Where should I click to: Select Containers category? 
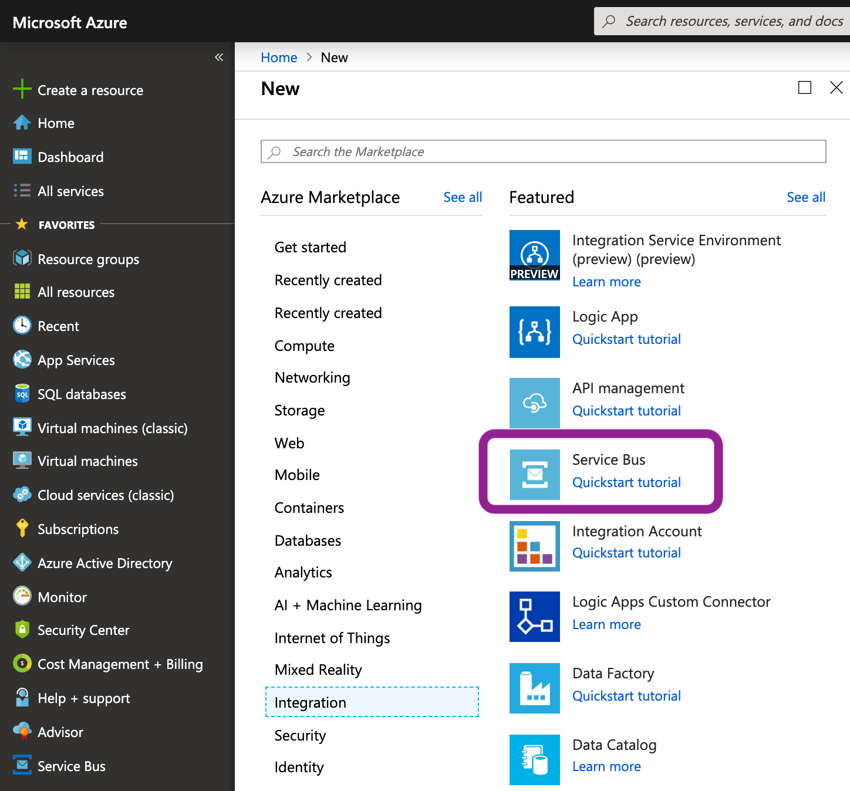(x=309, y=508)
